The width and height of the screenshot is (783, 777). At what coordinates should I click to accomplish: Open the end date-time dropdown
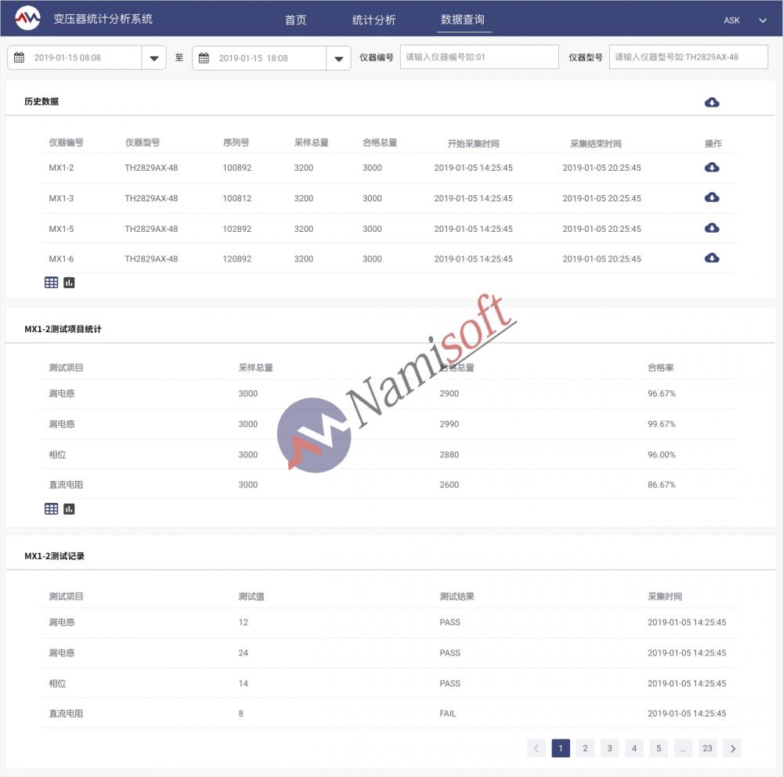coord(338,58)
